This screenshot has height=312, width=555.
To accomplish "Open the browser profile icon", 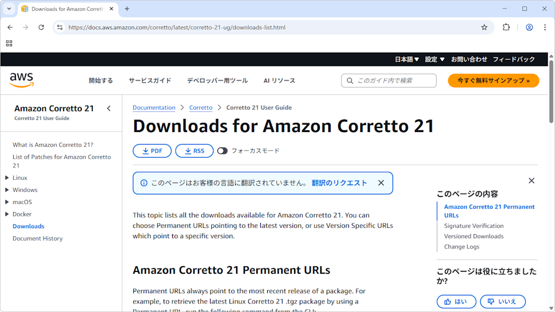I will point(529,27).
